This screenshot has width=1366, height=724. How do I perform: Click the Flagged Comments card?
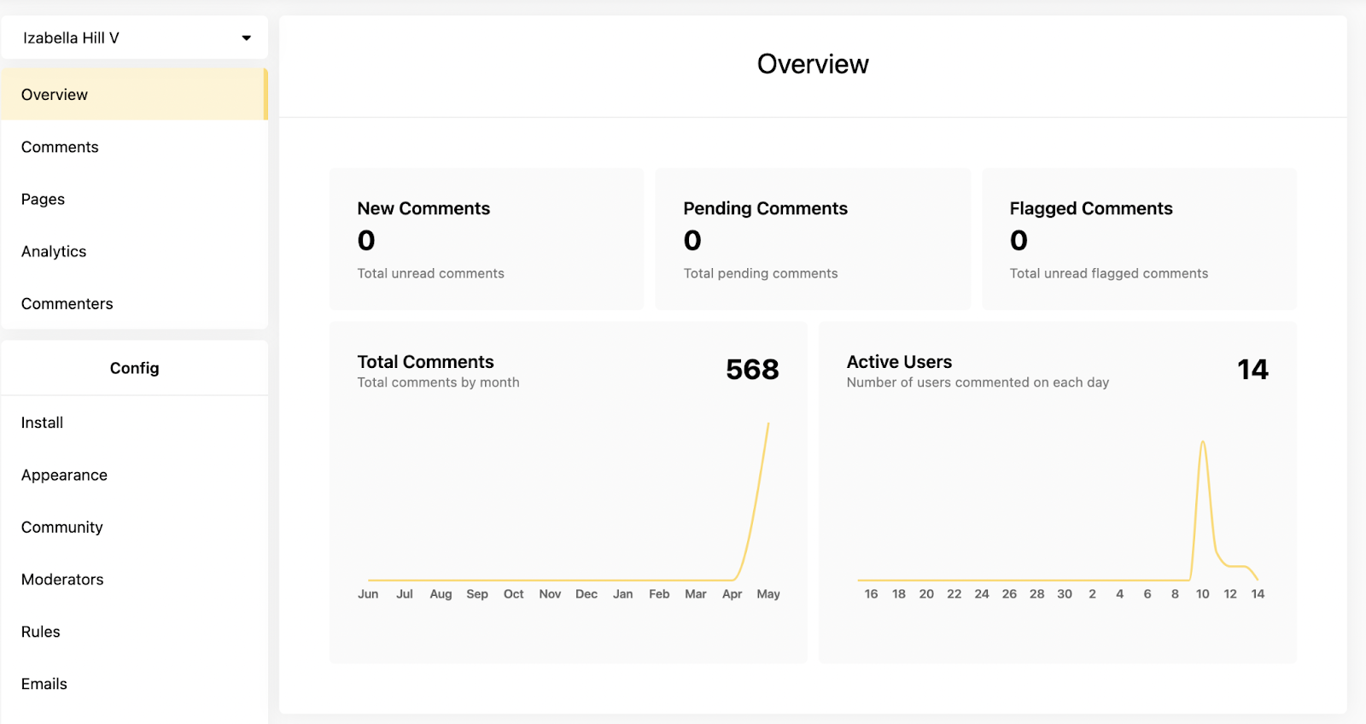(x=1139, y=239)
